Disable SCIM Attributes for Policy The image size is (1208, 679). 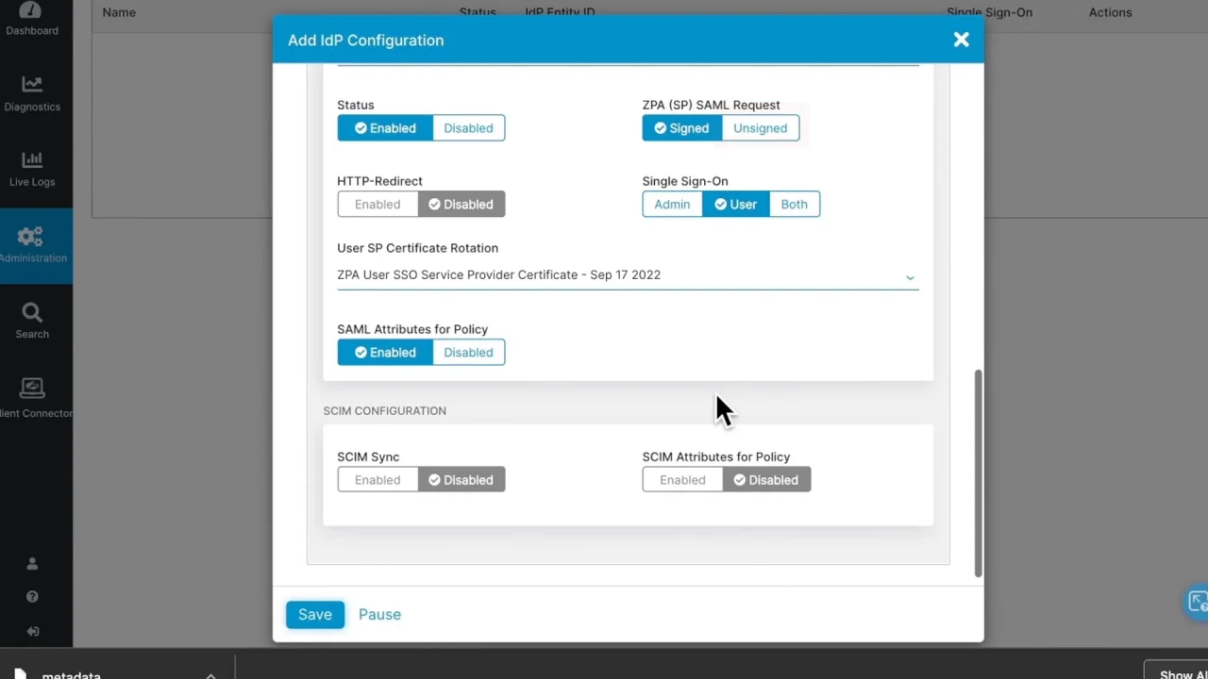pyautogui.click(x=766, y=480)
